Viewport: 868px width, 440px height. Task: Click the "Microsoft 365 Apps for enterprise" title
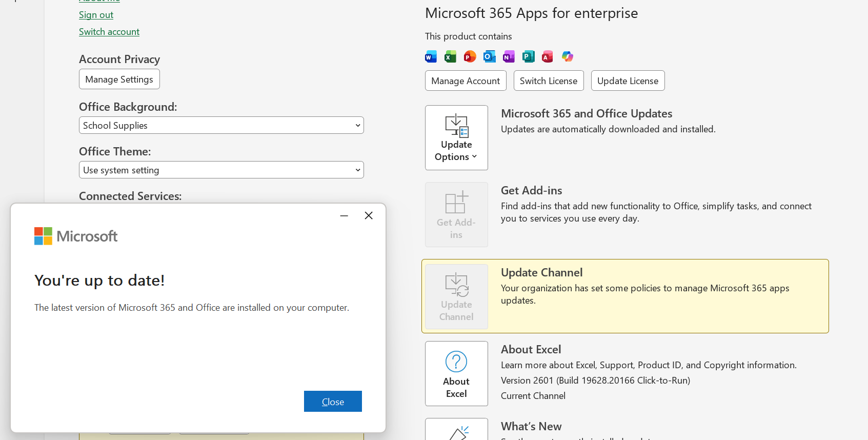point(532,13)
